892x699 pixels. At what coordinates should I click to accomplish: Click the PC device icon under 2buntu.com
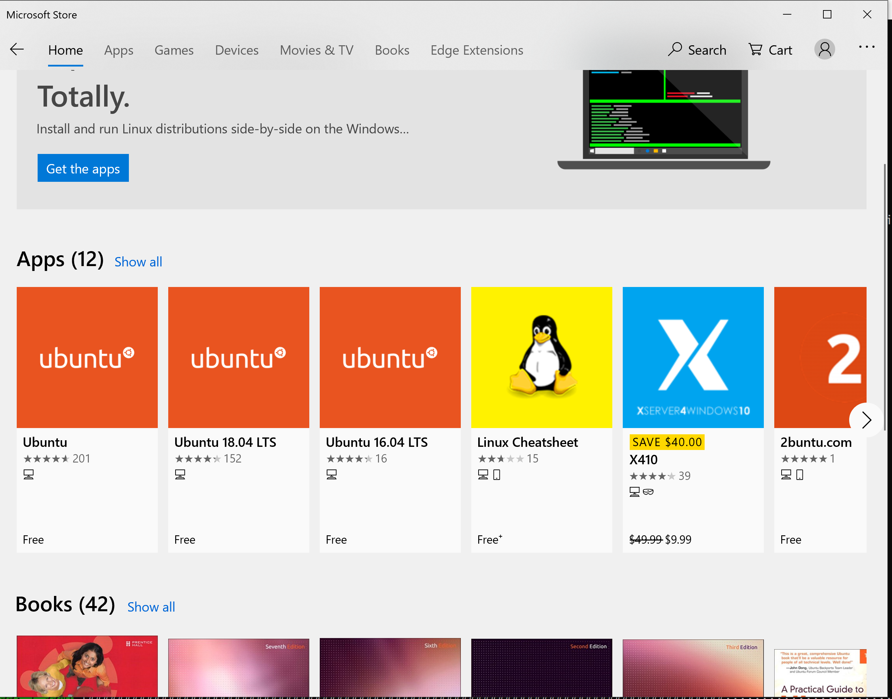point(786,474)
